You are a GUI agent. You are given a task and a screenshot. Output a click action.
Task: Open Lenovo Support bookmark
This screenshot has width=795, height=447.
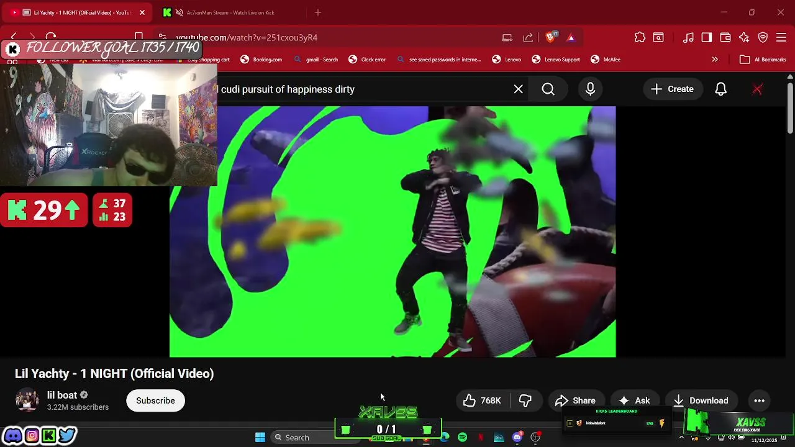pos(555,60)
